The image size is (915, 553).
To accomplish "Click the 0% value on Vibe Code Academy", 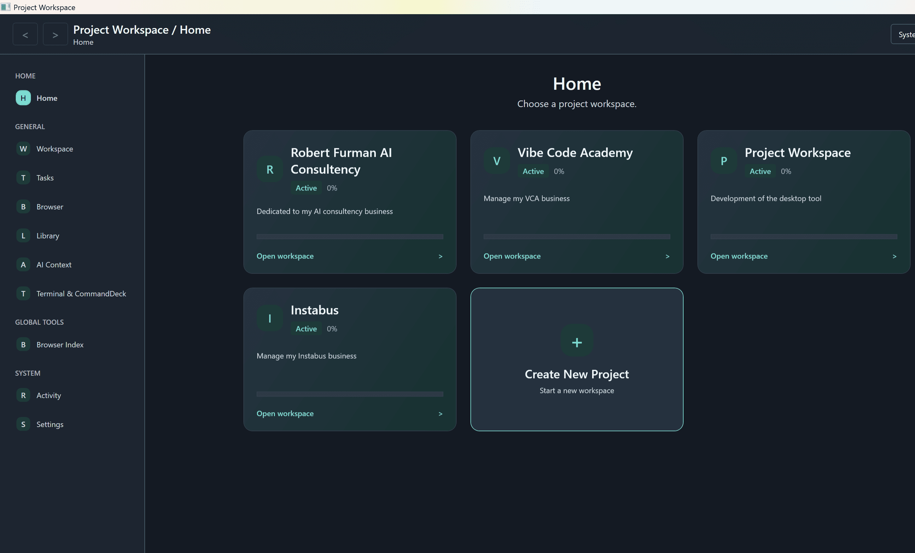I will pyautogui.click(x=559, y=171).
